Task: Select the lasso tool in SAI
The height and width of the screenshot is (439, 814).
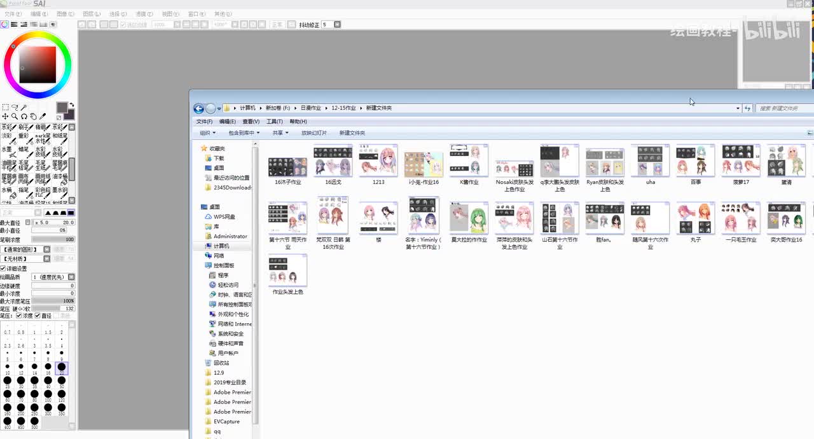Action: tap(15, 108)
